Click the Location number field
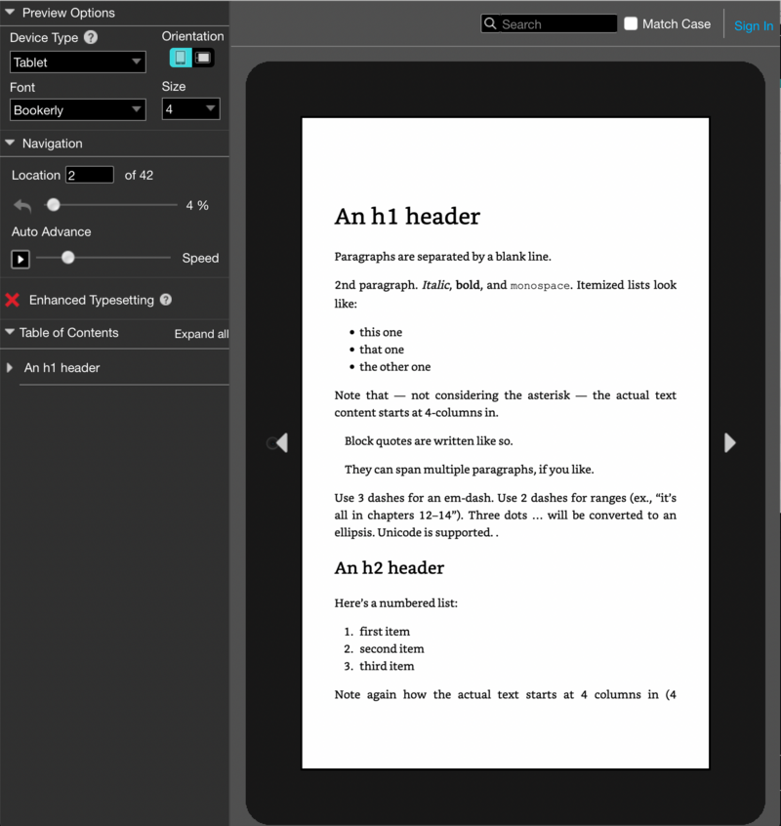The height and width of the screenshot is (826, 781). 90,175
